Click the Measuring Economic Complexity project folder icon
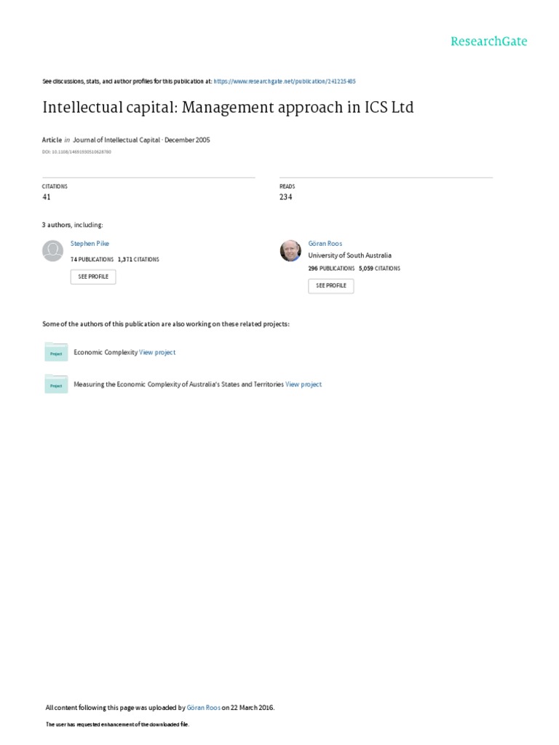Screen dimensions: 559x745 point(56,384)
